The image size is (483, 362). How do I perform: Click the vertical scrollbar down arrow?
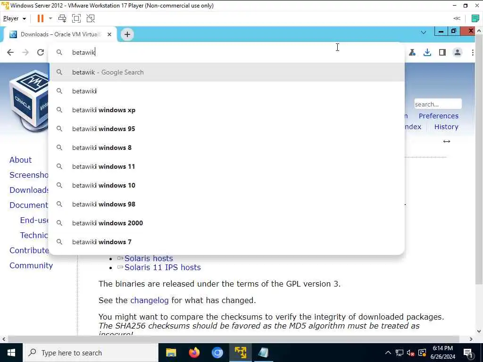click(479, 331)
